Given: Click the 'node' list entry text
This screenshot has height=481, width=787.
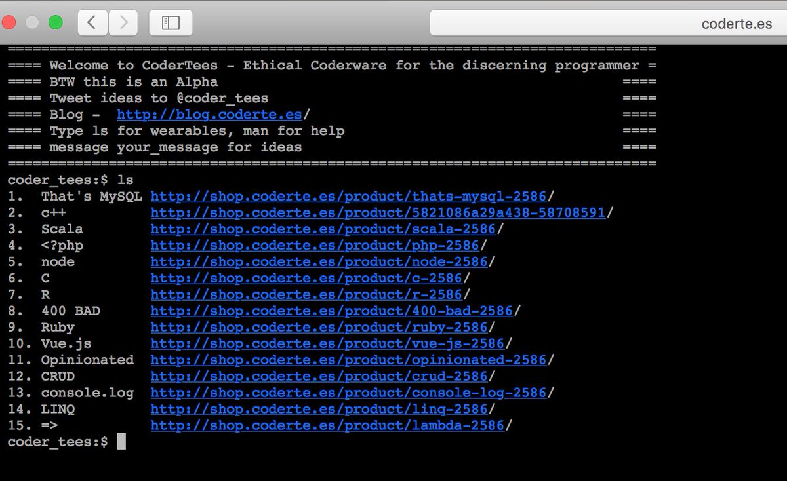Looking at the screenshot, I should (58, 262).
